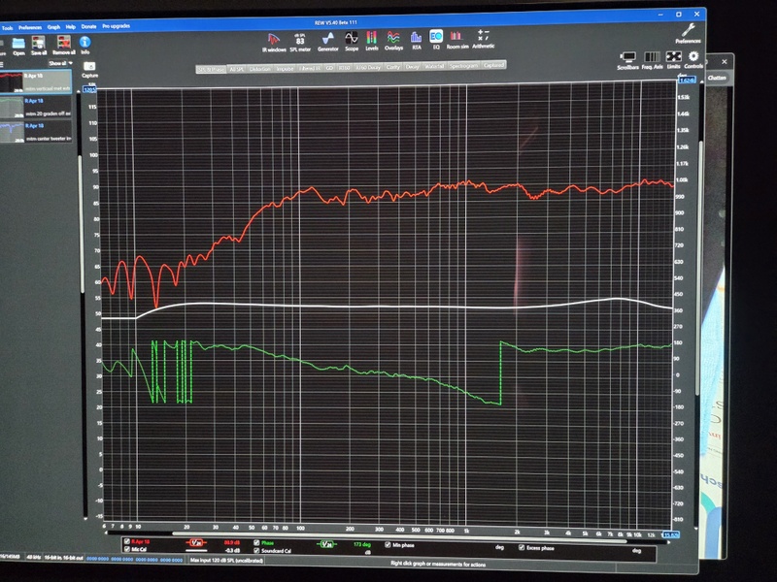This screenshot has width=777, height=582.
Task: Open the Levels meter
Action: pyautogui.click(x=371, y=41)
